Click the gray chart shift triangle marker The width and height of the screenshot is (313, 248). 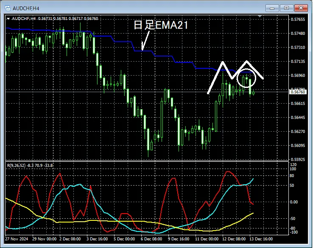260,16
